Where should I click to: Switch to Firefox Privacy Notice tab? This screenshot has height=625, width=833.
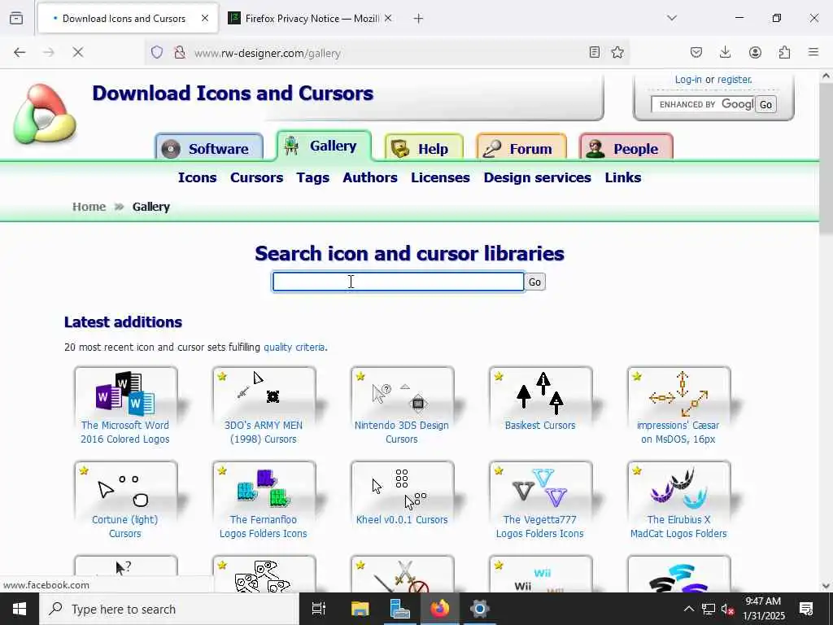coord(311,19)
